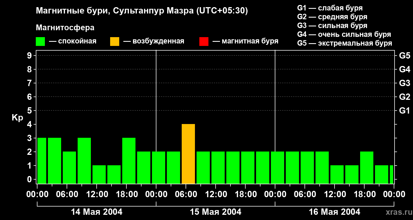Click the Kp 3 bar at 18:00 on 14 Мая
The width and height of the screenshot is (413, 220).
click(x=129, y=161)
